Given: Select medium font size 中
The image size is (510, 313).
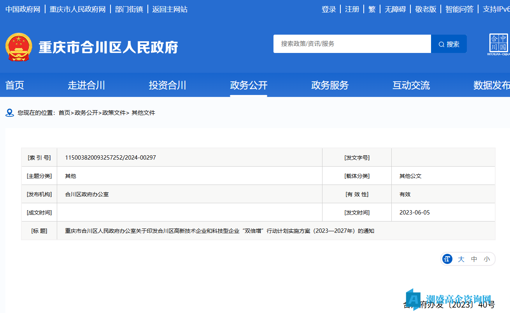Looking at the screenshot, I should 474,259.
